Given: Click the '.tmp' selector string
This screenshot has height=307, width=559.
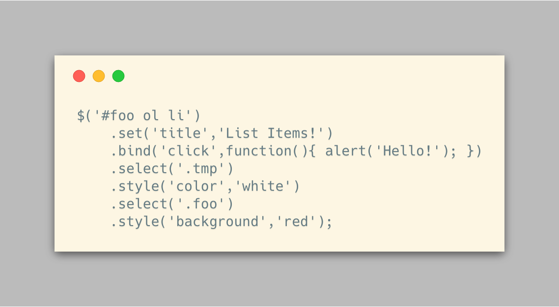Looking at the screenshot, I should click(201, 169).
